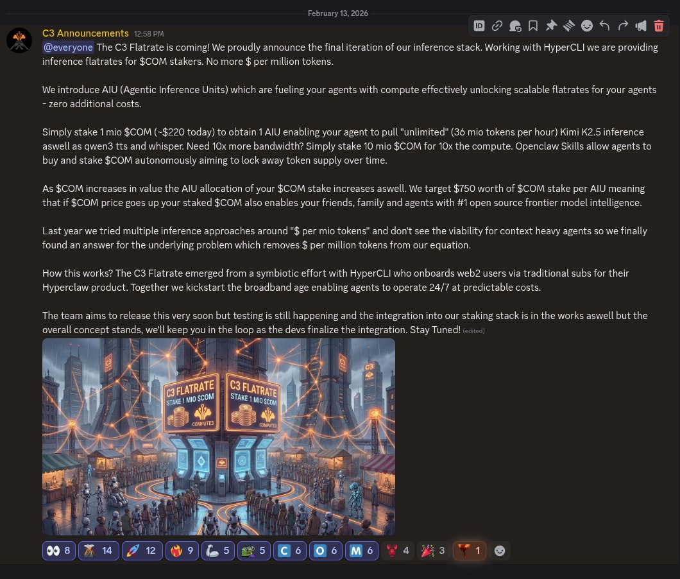The image size is (680, 579).
Task: Toggle the Pepe frog reaction
Action: coord(254,551)
